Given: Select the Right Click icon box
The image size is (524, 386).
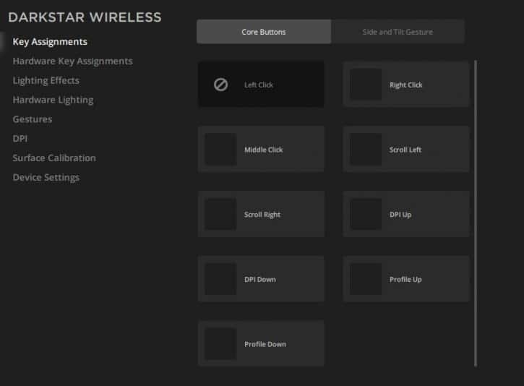Looking at the screenshot, I should point(366,85).
